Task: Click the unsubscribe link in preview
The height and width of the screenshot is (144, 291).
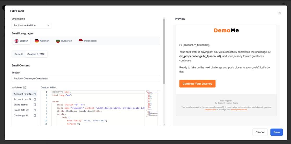Action: [x=210, y=110]
